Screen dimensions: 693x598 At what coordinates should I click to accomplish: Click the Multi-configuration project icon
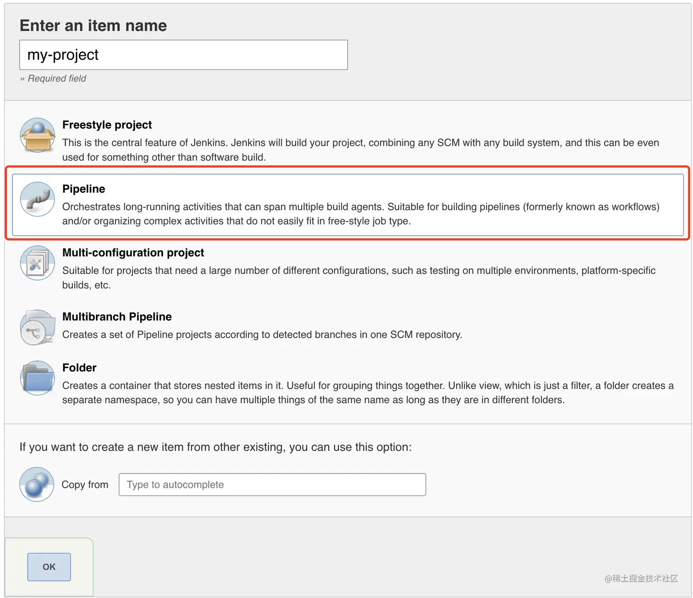[x=38, y=263]
